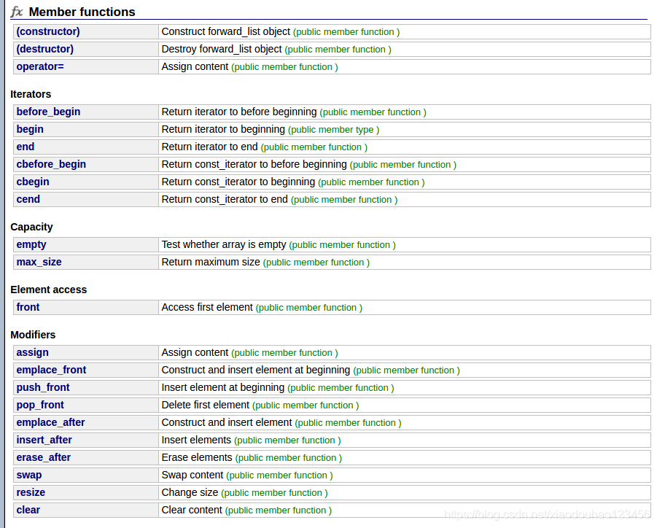The height and width of the screenshot is (528, 657).
Task: Click 'Test whether array is empty' text
Action: [224, 245]
